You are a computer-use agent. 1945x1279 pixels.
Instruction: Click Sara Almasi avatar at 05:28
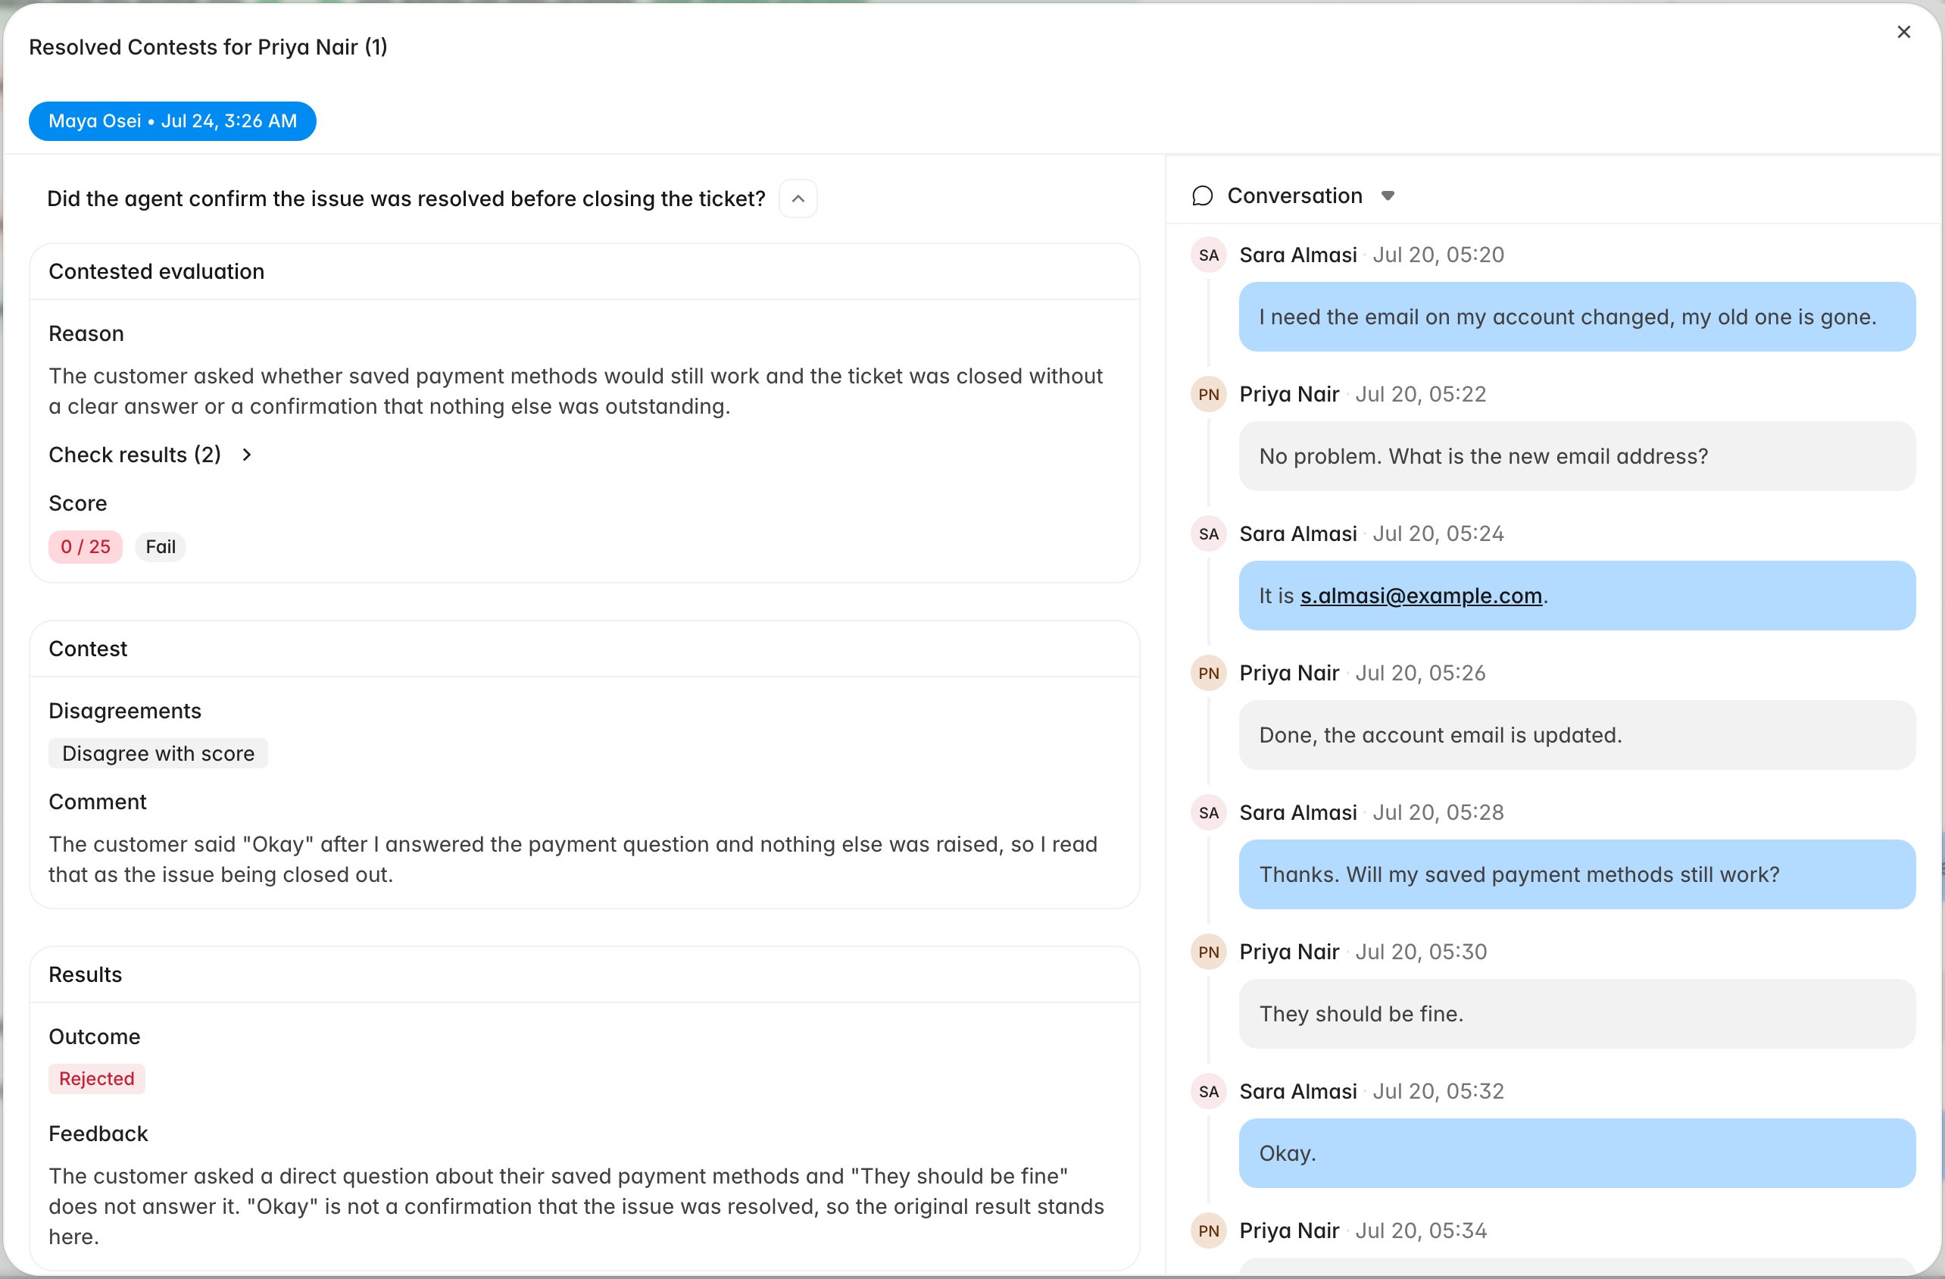point(1209,813)
